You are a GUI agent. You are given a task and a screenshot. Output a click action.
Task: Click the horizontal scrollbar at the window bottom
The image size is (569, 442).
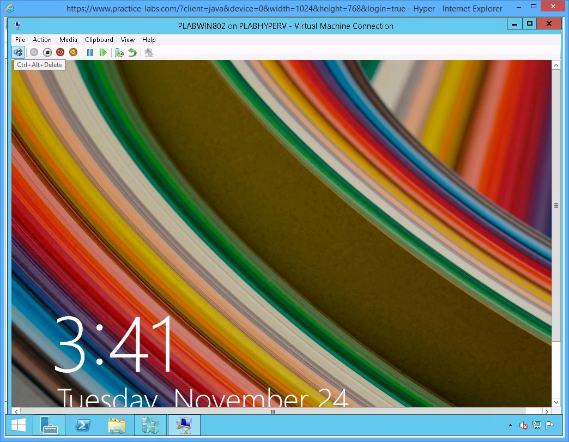tap(273, 412)
